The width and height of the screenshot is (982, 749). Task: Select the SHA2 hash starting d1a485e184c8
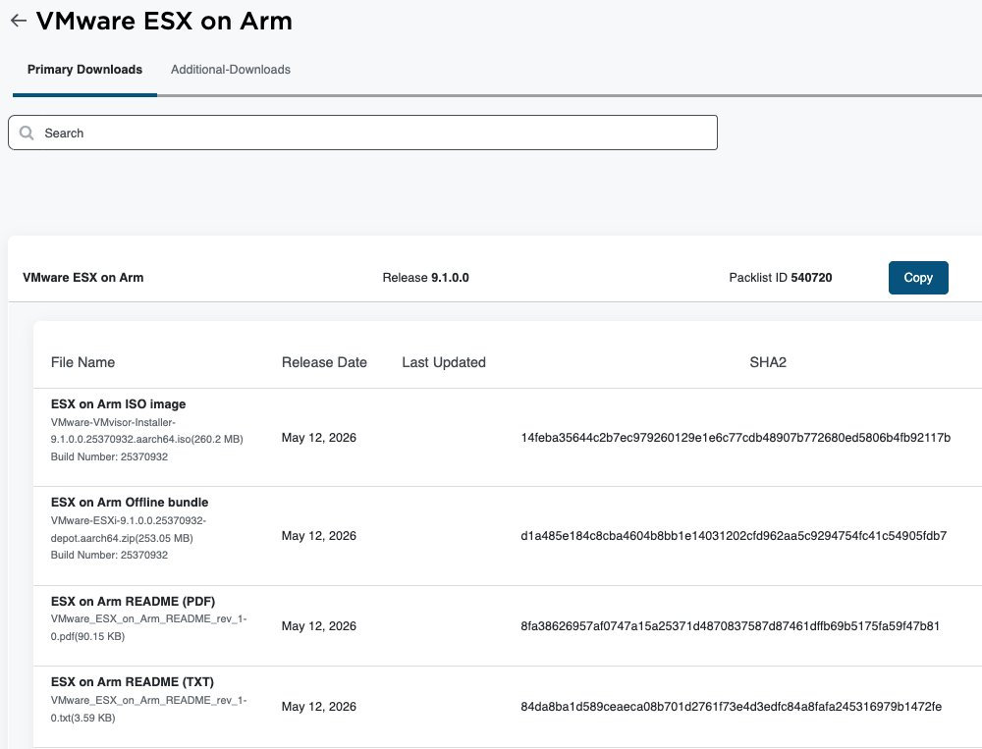coord(734,536)
